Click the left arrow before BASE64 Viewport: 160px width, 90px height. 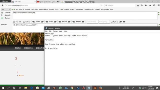60,22
